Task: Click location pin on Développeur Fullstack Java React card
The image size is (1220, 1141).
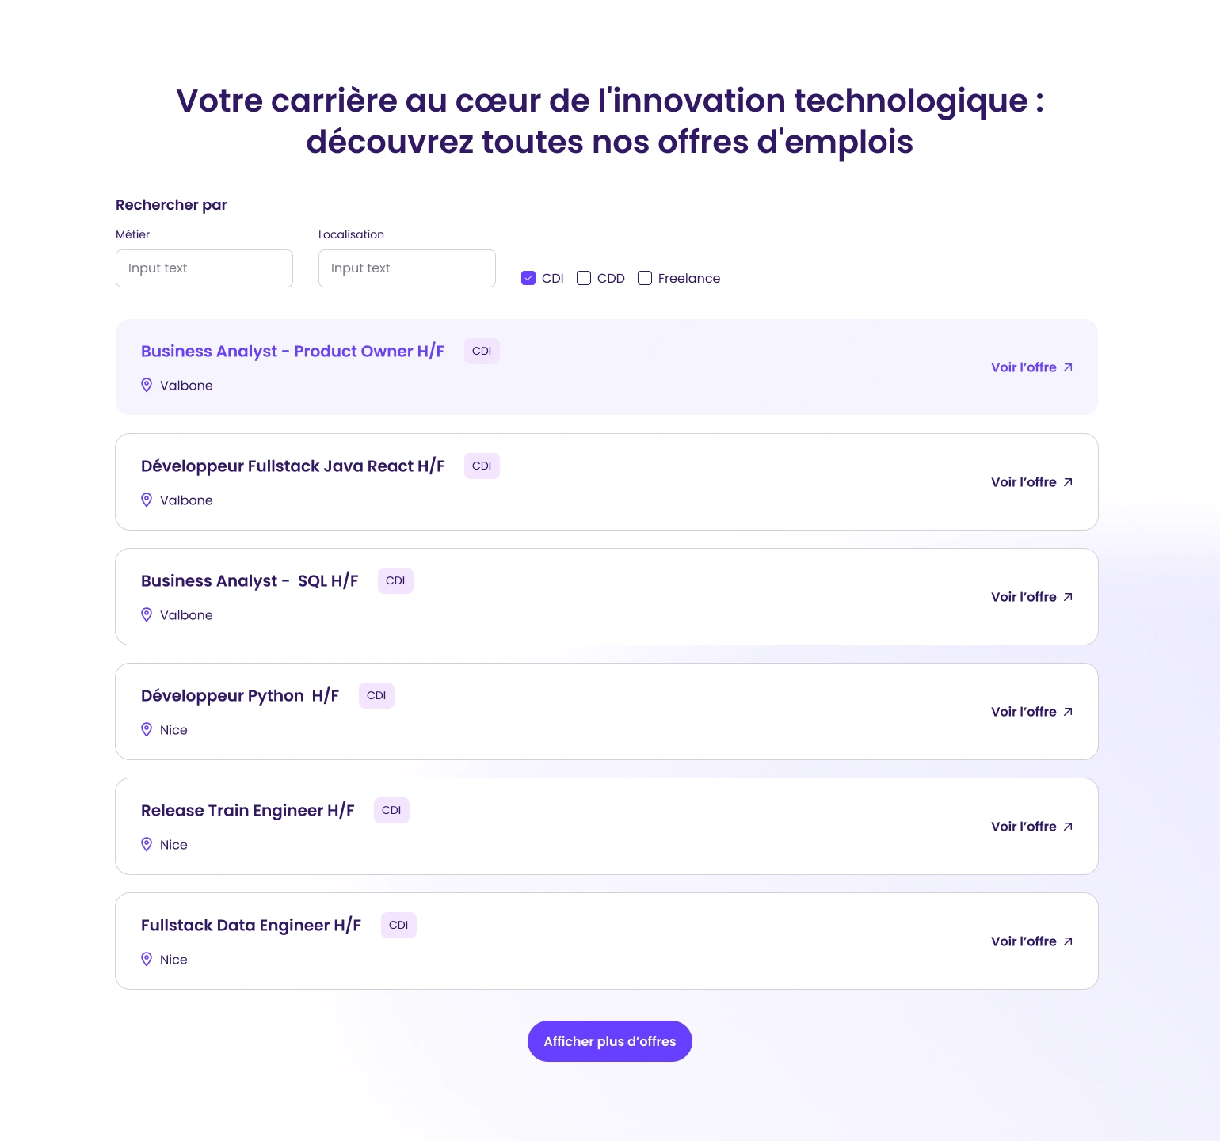Action: [x=147, y=500]
